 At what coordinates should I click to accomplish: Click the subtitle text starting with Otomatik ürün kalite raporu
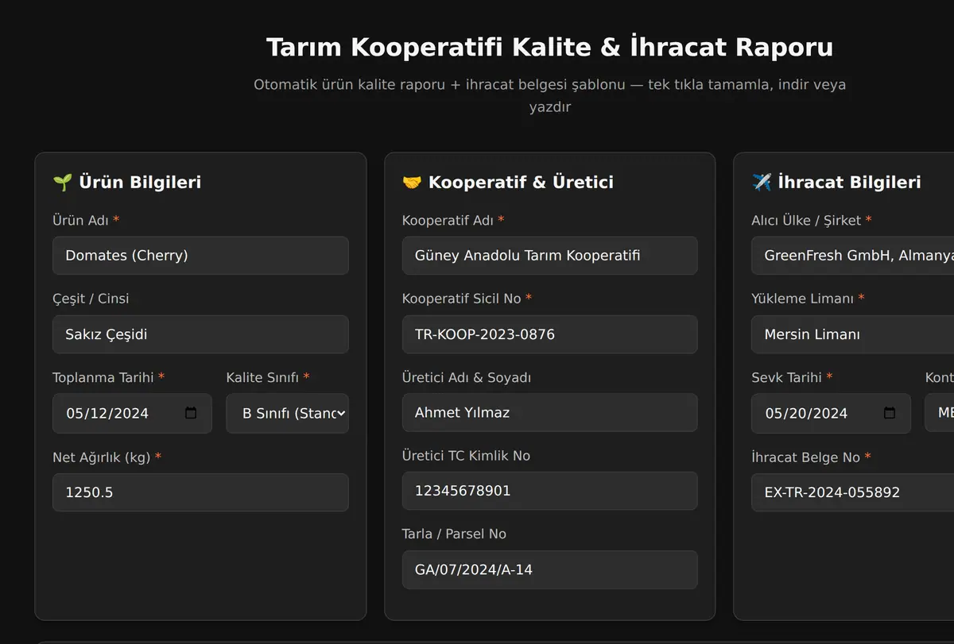coord(549,95)
